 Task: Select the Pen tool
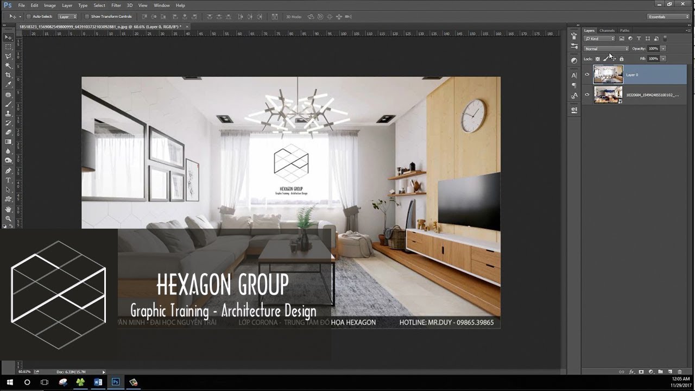coord(8,171)
